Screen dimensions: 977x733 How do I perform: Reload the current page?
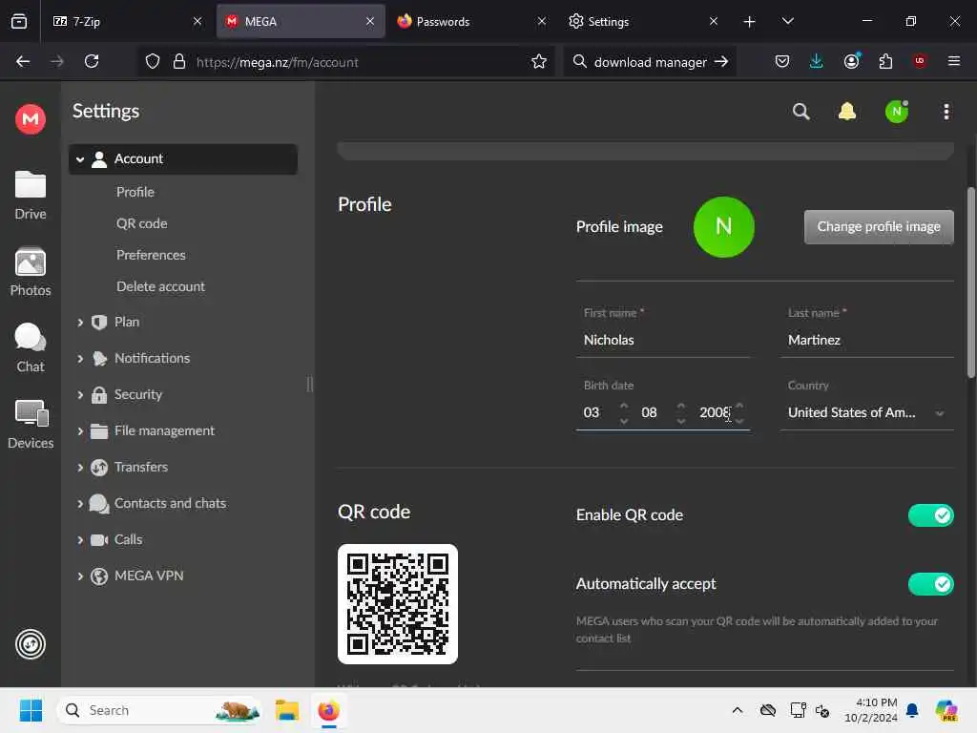click(x=92, y=62)
